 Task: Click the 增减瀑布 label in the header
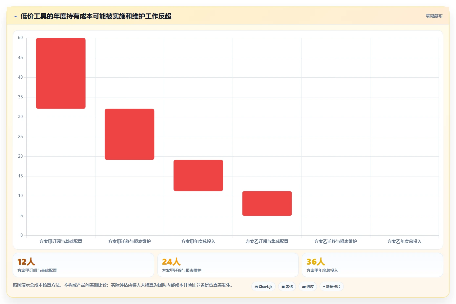(x=434, y=16)
